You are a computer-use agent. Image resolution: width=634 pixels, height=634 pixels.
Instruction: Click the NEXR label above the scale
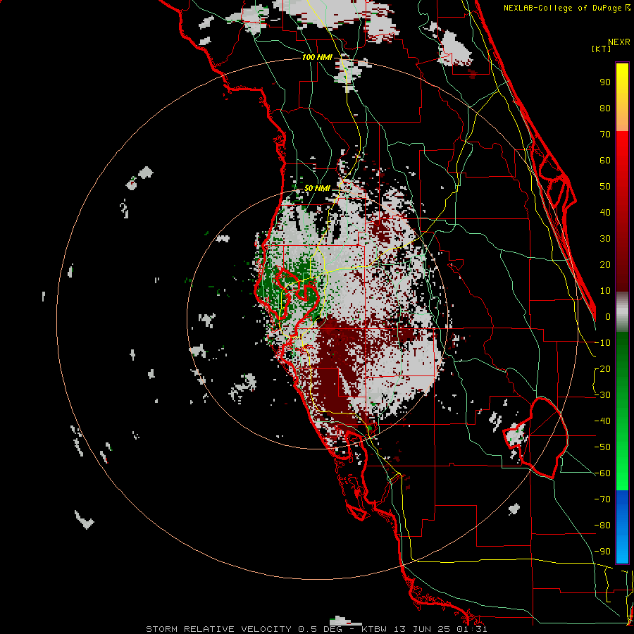pos(619,42)
